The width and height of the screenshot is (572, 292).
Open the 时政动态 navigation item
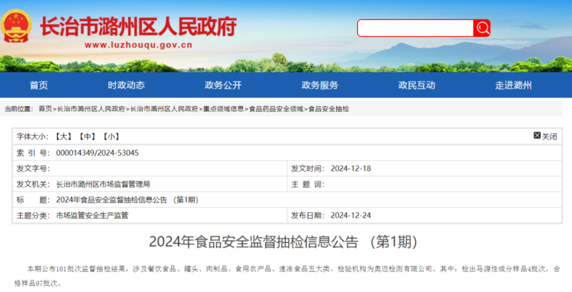pyautogui.click(x=126, y=86)
